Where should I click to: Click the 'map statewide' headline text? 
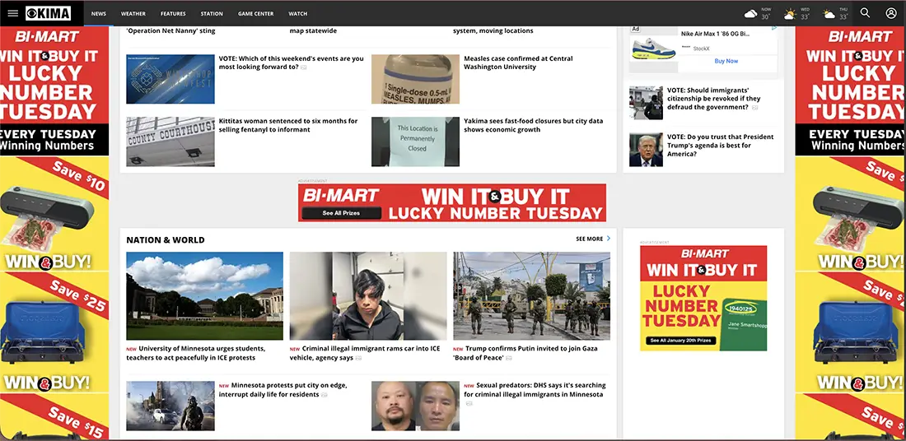(313, 30)
